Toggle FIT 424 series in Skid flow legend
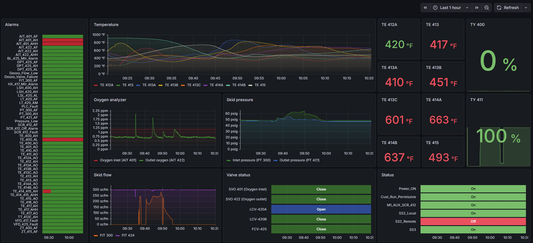533x243 pixels. pos(125,235)
